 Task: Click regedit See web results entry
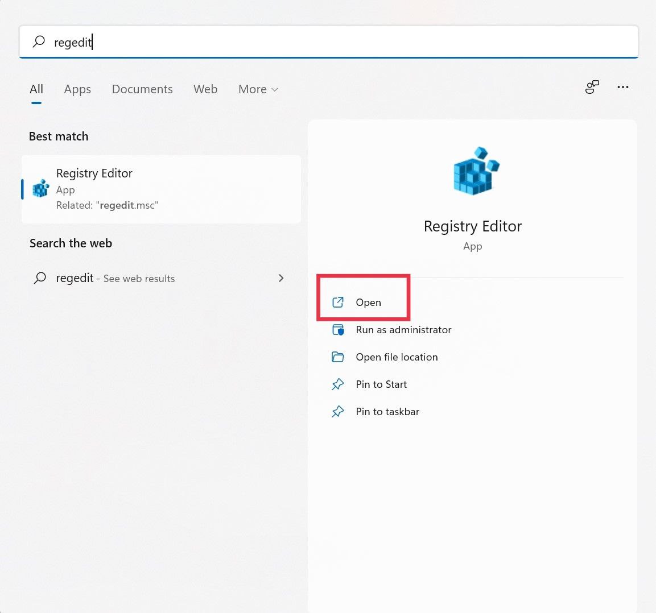pos(161,278)
